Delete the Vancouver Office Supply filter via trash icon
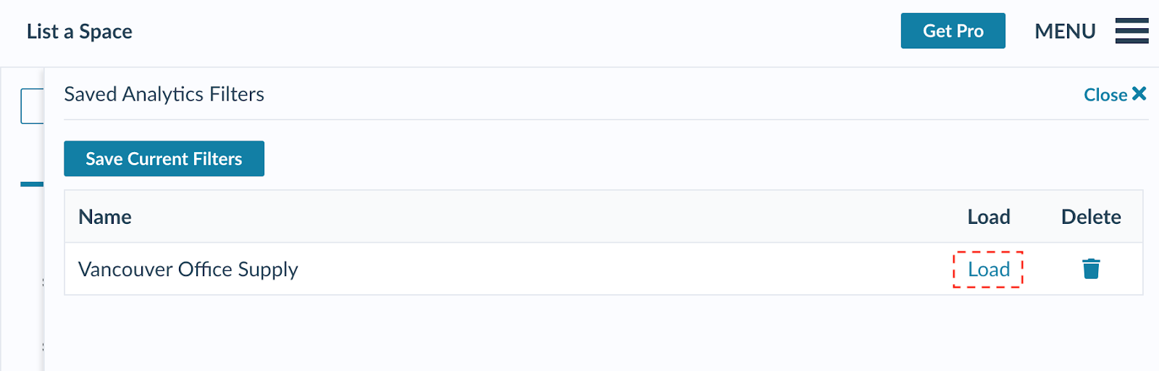Image resolution: width=1159 pixels, height=371 pixels. 1091,269
